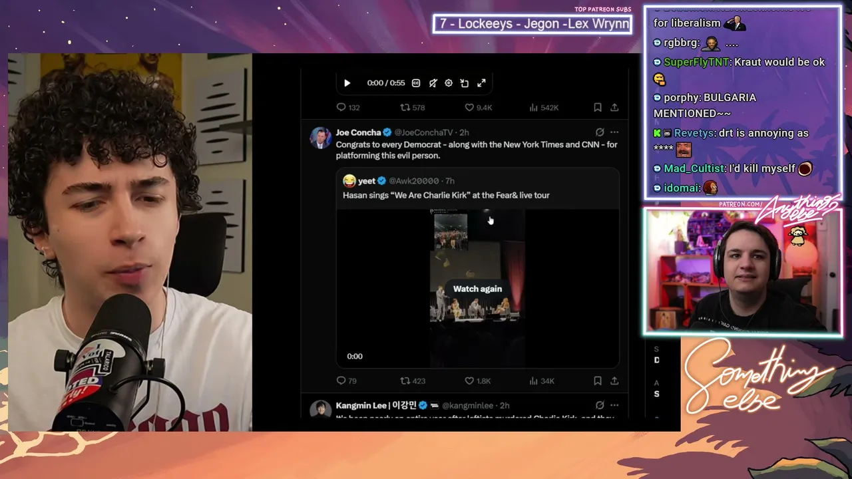Click chat username Mad_Cultist
Viewport: 852px width, 479px height.
click(695, 168)
